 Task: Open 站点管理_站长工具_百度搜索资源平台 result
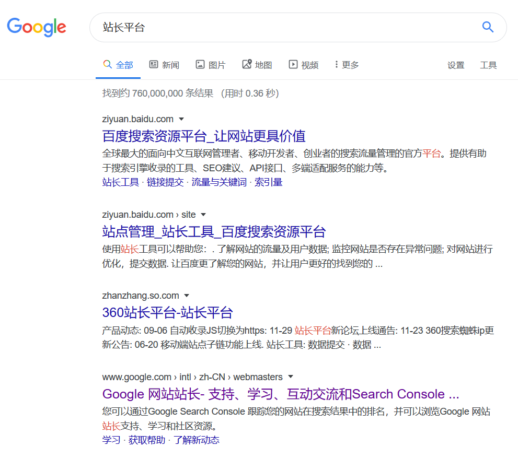tap(214, 232)
